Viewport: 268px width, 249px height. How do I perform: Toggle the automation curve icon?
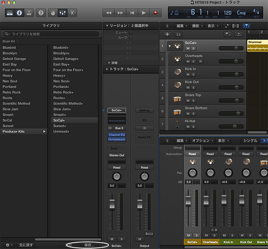[x=227, y=26]
